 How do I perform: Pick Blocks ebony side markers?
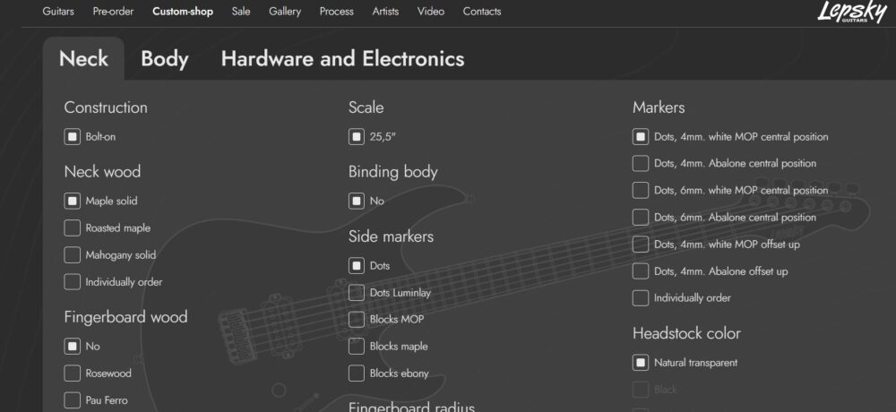click(357, 373)
